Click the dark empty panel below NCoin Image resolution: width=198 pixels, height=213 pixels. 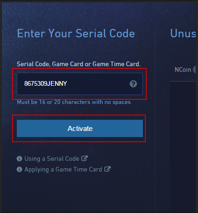coord(183,146)
